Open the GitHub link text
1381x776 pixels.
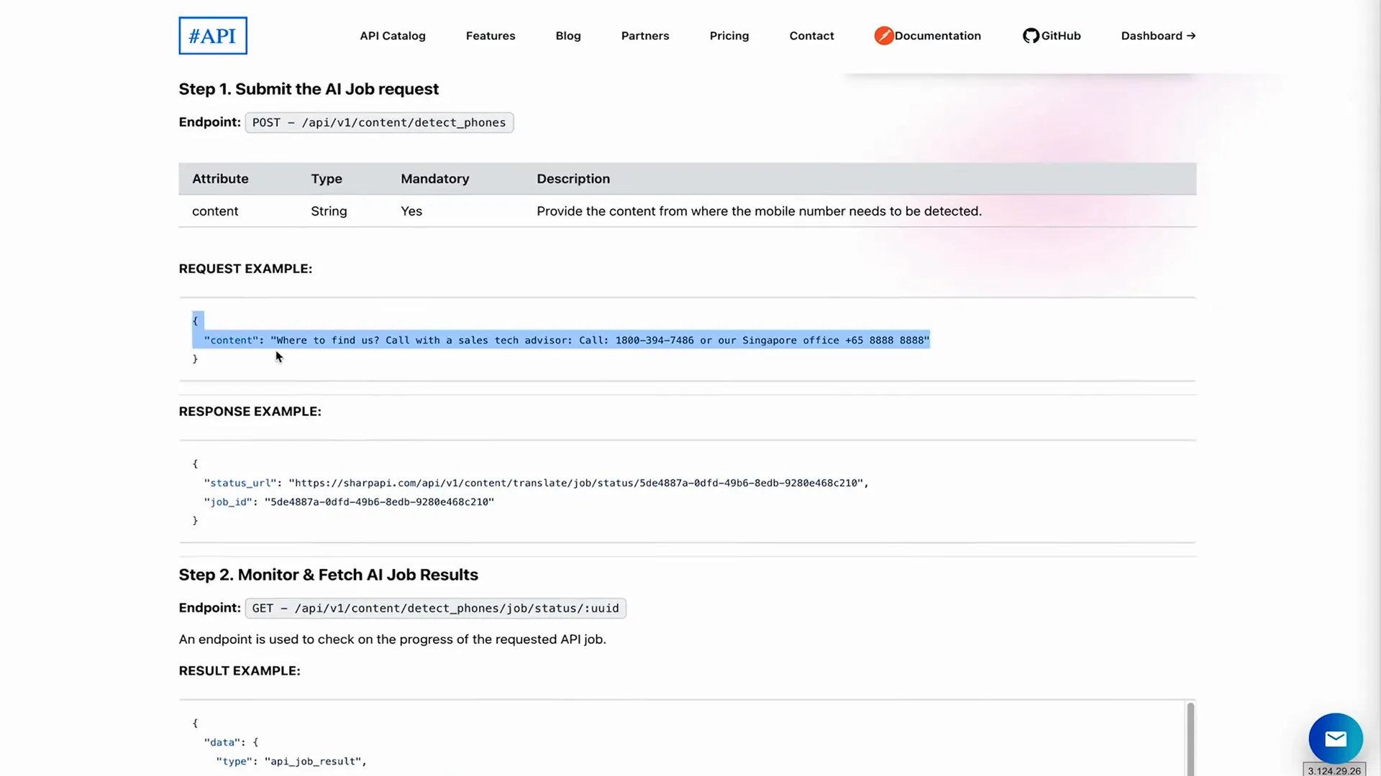point(1061,36)
